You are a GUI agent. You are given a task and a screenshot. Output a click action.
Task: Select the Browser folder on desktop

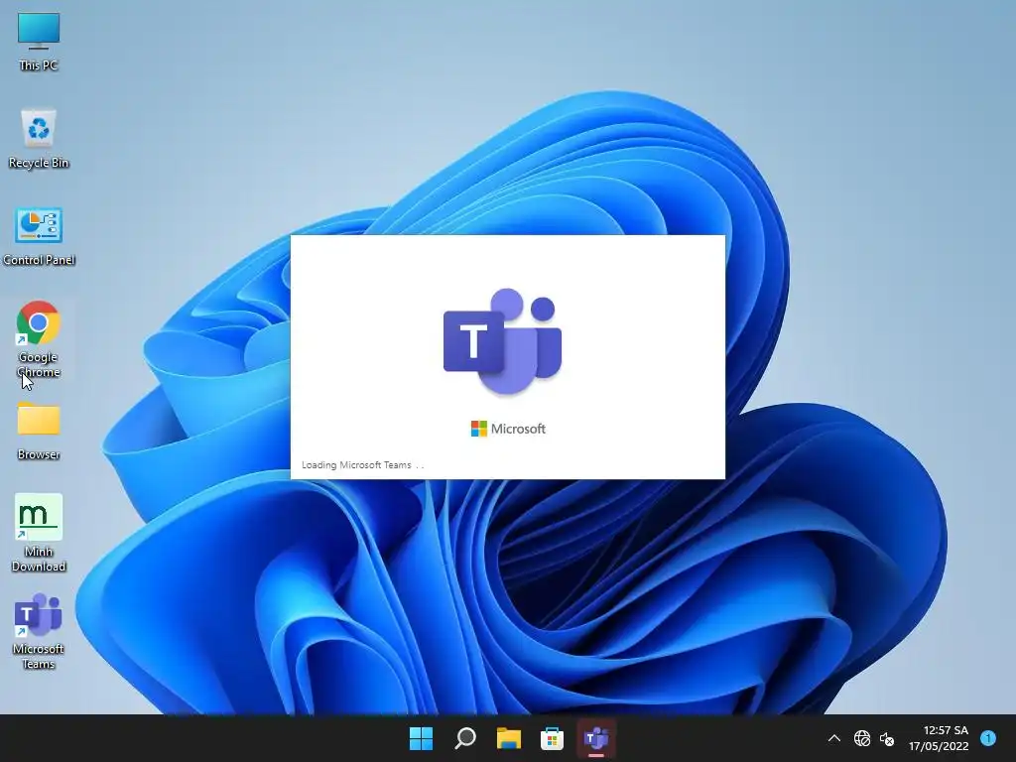[x=39, y=431]
